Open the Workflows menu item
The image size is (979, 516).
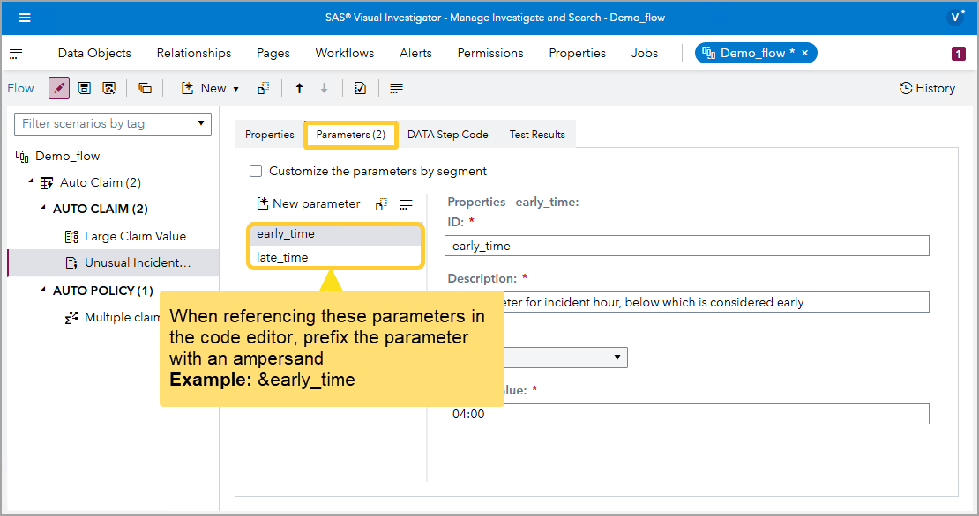pyautogui.click(x=344, y=53)
